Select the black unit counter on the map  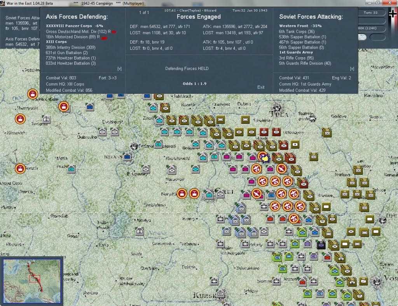click(x=321, y=245)
